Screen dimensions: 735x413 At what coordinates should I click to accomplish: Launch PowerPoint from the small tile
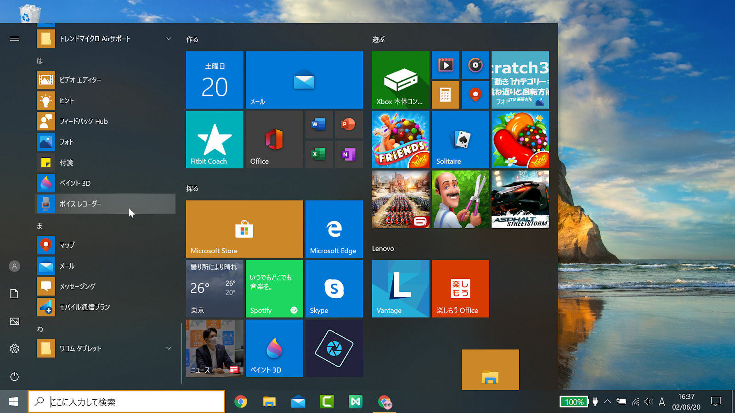pos(349,124)
